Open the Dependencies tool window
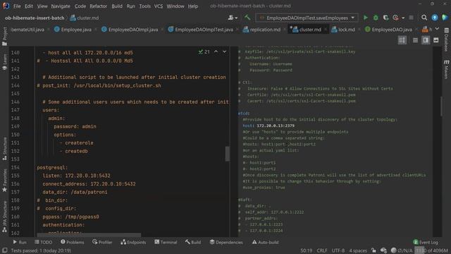Viewport: 451px width, 254px height. 226,242
